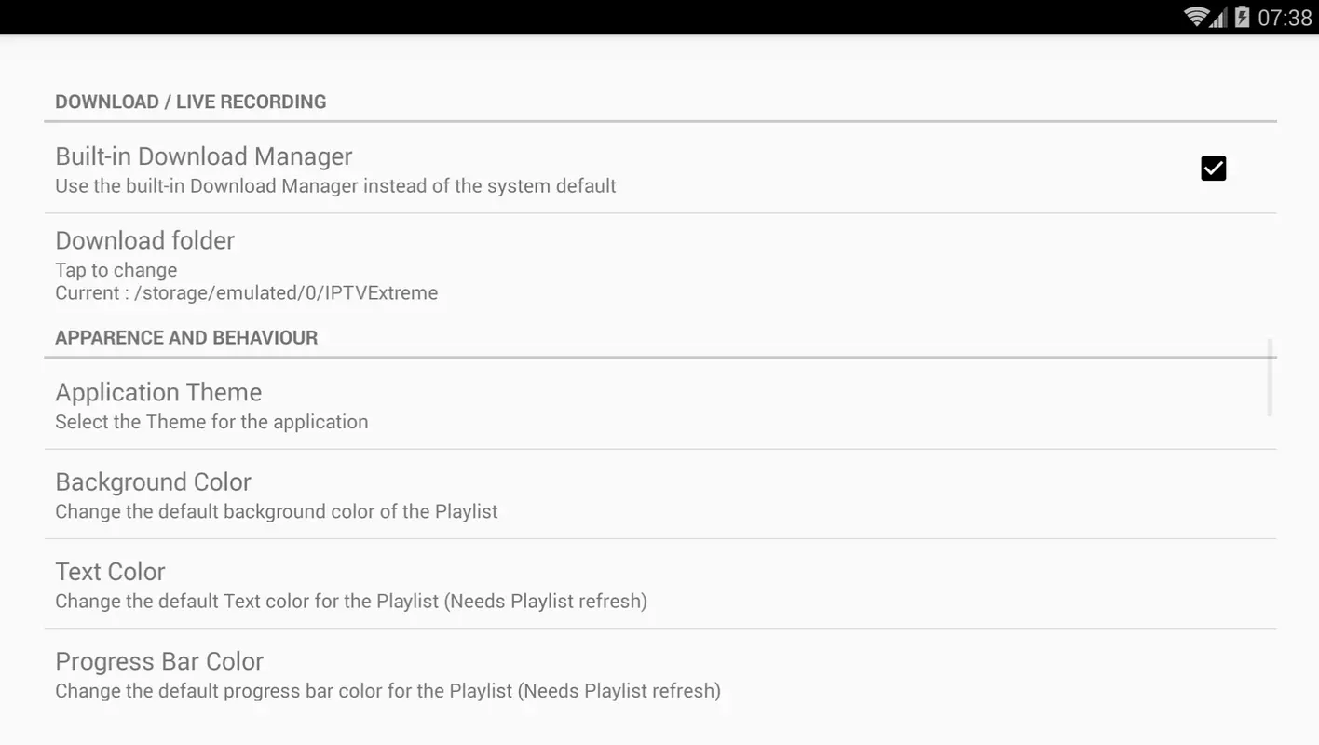Tap the cellular signal strength icon
This screenshot has width=1319, height=745.
[x=1218, y=18]
